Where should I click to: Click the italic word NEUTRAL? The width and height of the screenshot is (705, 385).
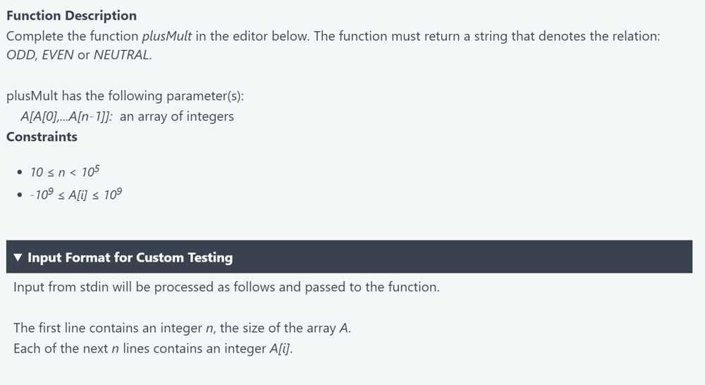[121, 55]
